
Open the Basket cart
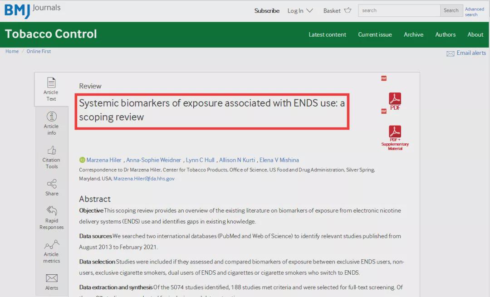pyautogui.click(x=337, y=10)
